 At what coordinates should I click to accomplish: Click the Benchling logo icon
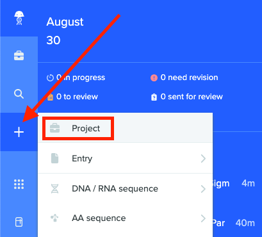pyautogui.click(x=19, y=18)
